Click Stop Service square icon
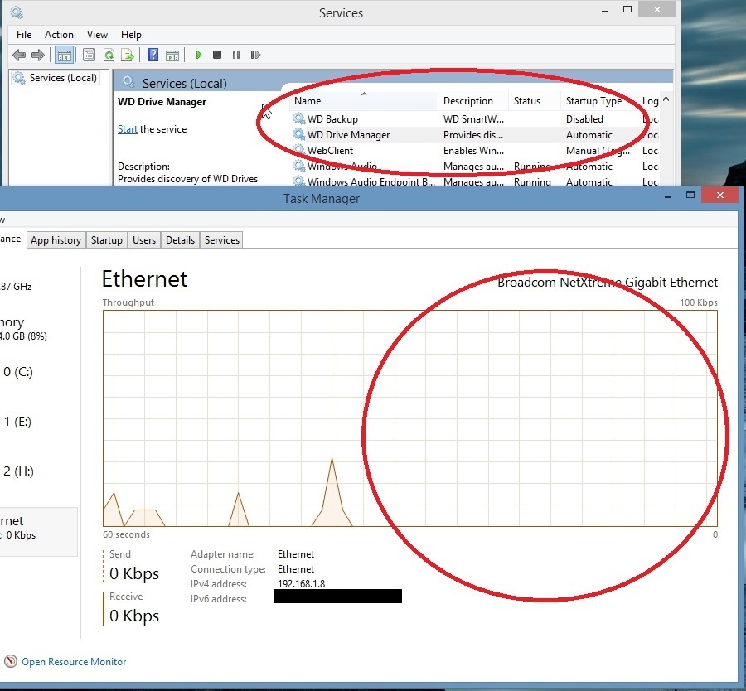The height and width of the screenshot is (691, 746). [217, 55]
